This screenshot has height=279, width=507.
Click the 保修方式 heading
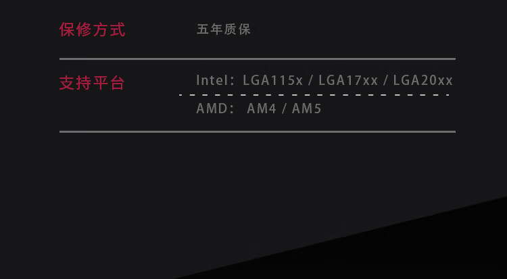pyautogui.click(x=92, y=30)
